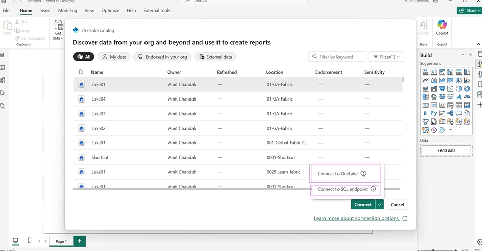Add the R script visual
The height and width of the screenshot is (251, 482).
click(425, 113)
